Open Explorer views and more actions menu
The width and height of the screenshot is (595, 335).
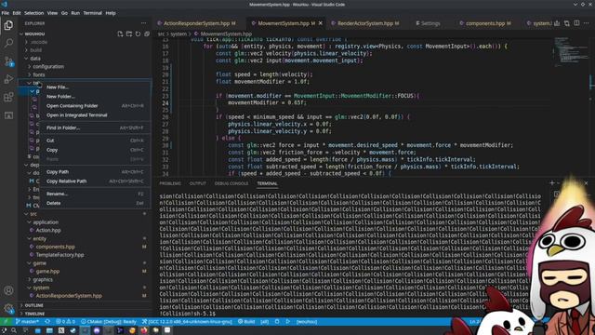(x=143, y=23)
